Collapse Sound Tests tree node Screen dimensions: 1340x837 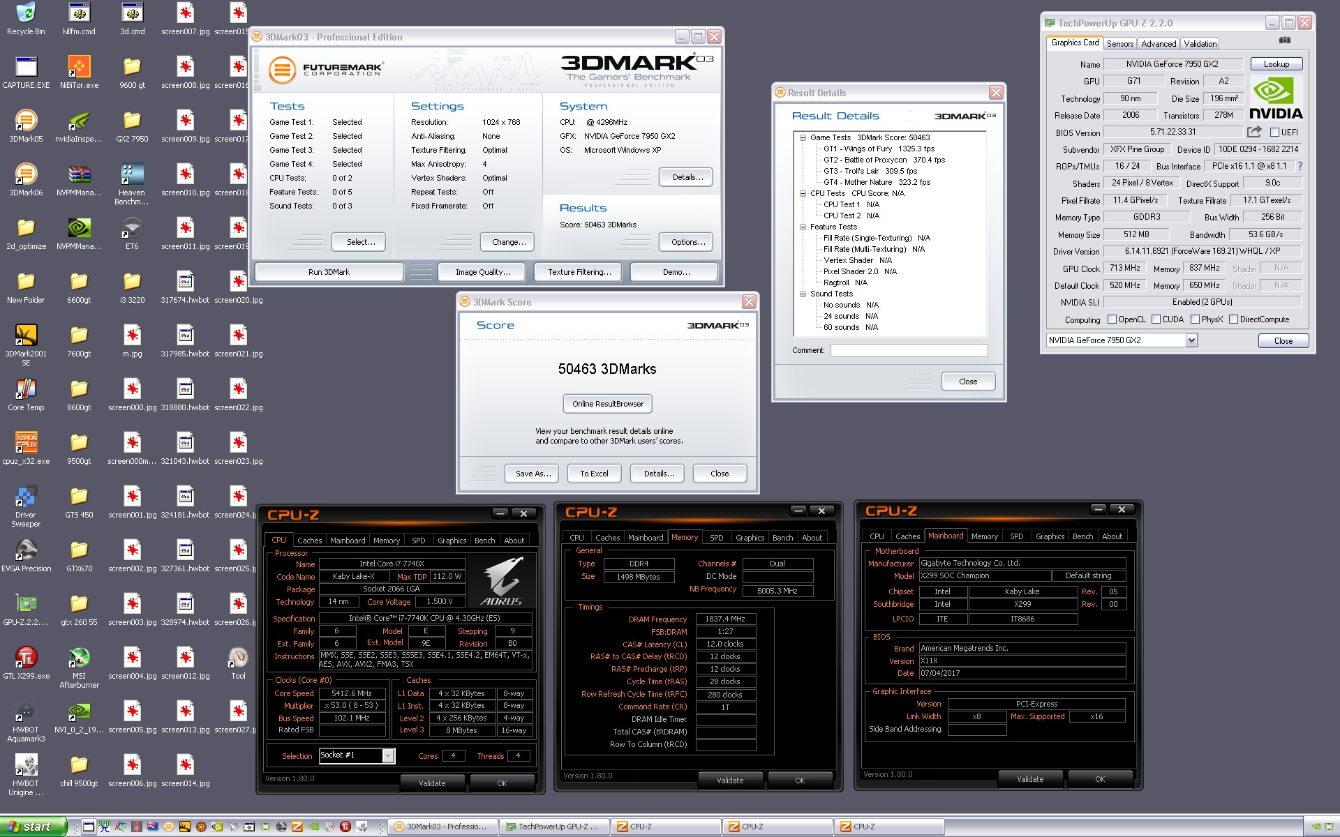pos(803,294)
